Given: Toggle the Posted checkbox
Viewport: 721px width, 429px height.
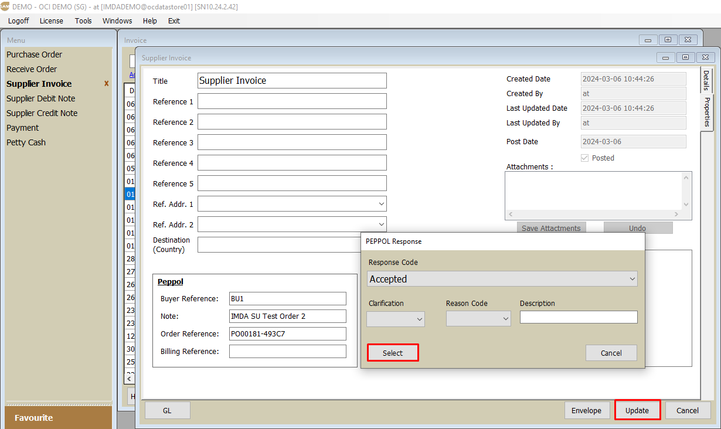Looking at the screenshot, I should 584,158.
